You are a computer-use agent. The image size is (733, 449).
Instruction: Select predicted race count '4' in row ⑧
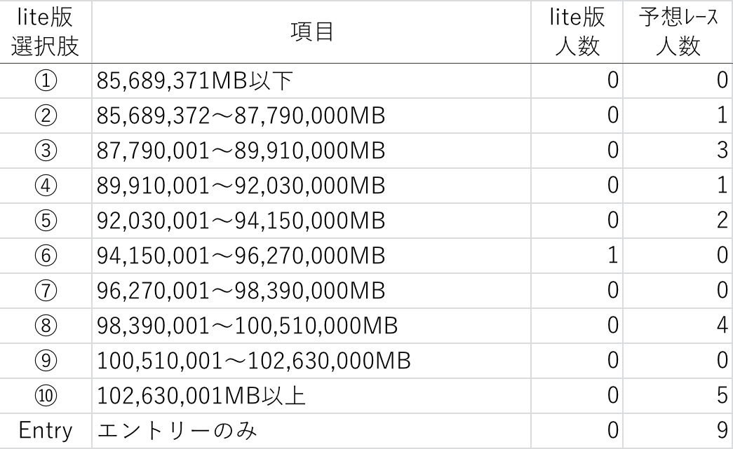(722, 326)
